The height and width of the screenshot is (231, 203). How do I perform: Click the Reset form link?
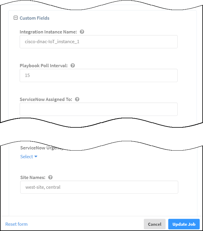tap(16, 224)
